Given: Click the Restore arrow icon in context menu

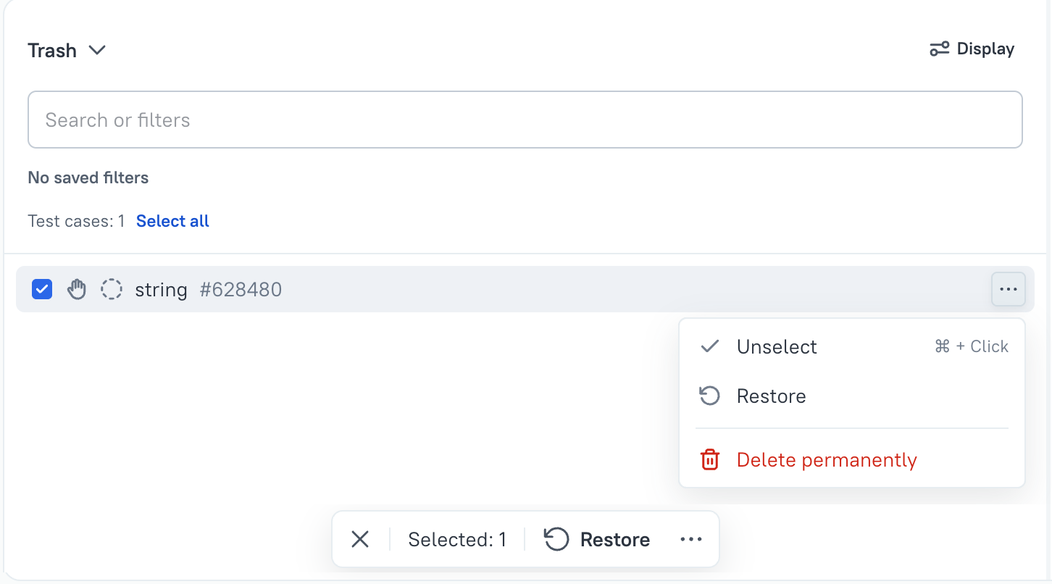Looking at the screenshot, I should point(710,396).
